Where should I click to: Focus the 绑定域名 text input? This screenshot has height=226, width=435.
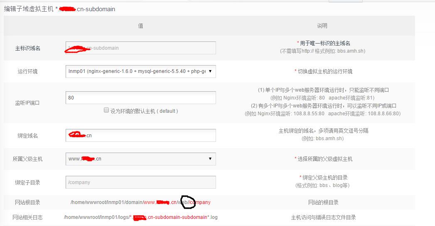pos(140,136)
